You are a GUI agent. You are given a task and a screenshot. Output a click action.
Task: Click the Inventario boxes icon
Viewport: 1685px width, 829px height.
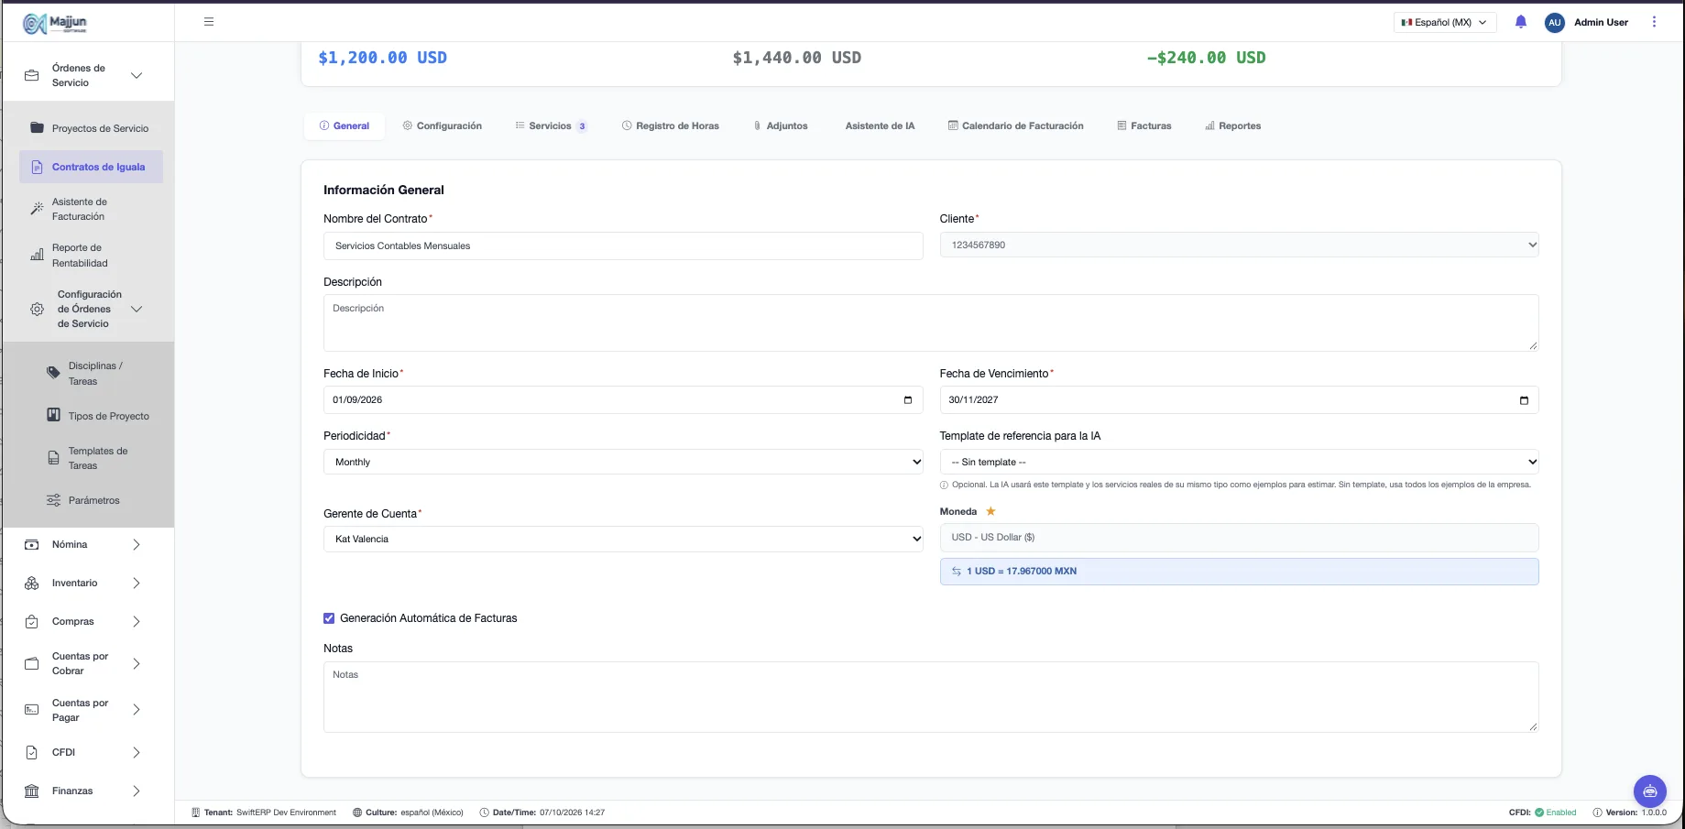pos(32,583)
